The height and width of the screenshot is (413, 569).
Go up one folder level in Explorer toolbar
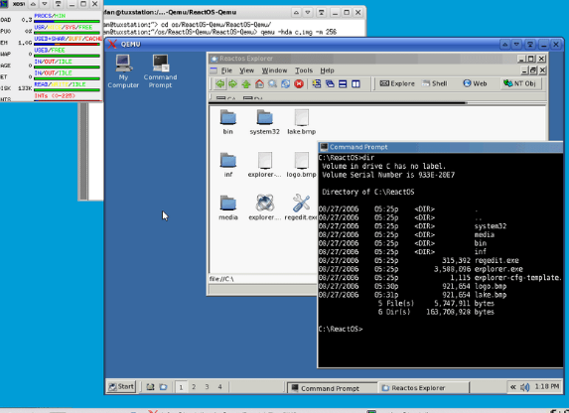tap(246, 83)
